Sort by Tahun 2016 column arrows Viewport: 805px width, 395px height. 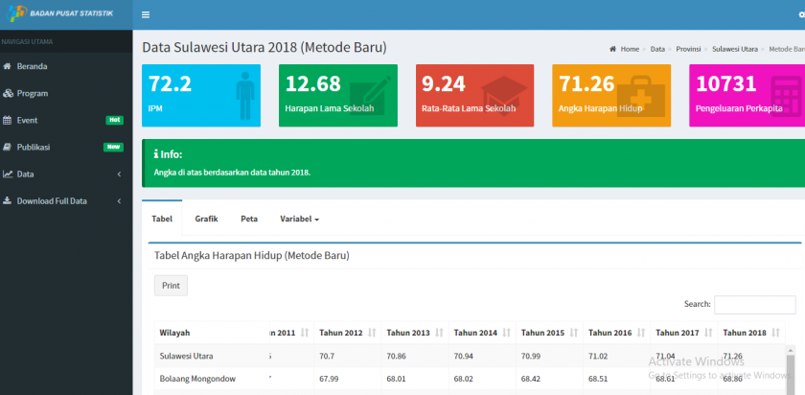641,333
